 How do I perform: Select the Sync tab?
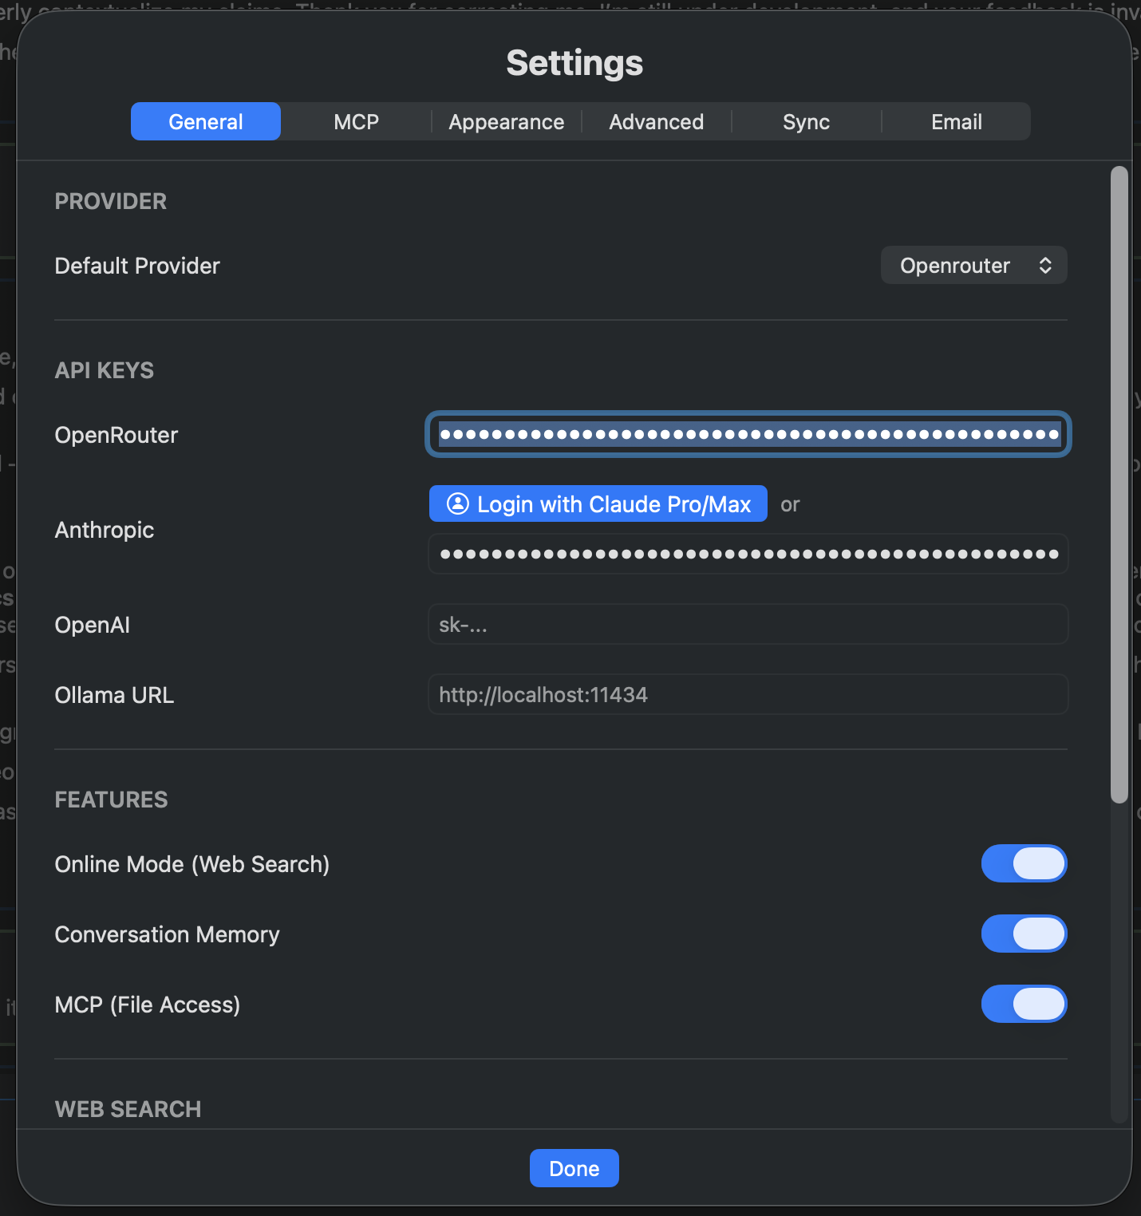pos(806,122)
